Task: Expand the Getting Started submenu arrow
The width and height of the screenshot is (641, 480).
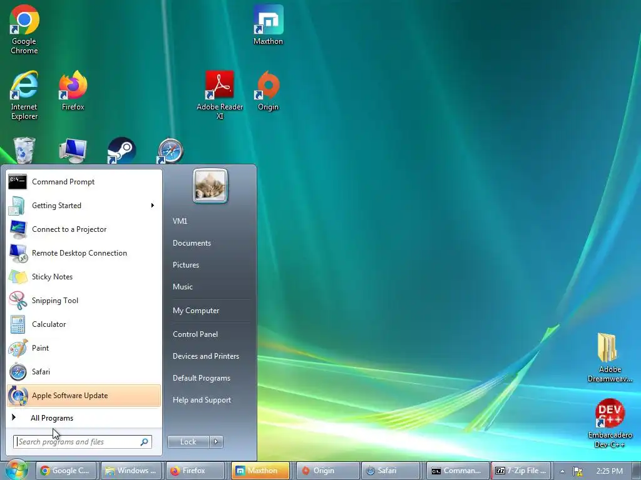Action: [x=153, y=205]
